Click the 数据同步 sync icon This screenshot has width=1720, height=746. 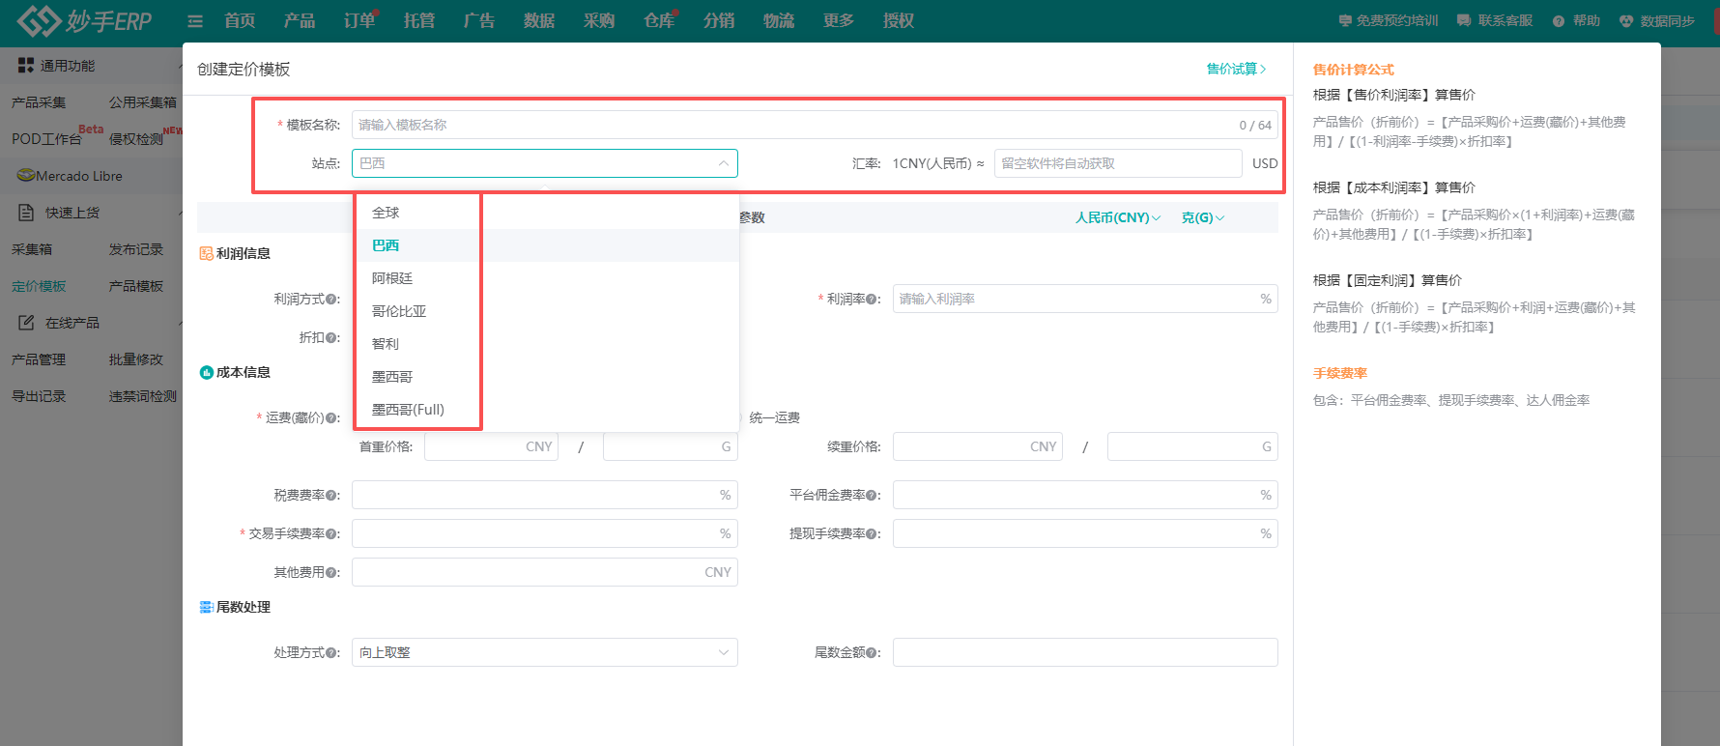click(x=1626, y=21)
